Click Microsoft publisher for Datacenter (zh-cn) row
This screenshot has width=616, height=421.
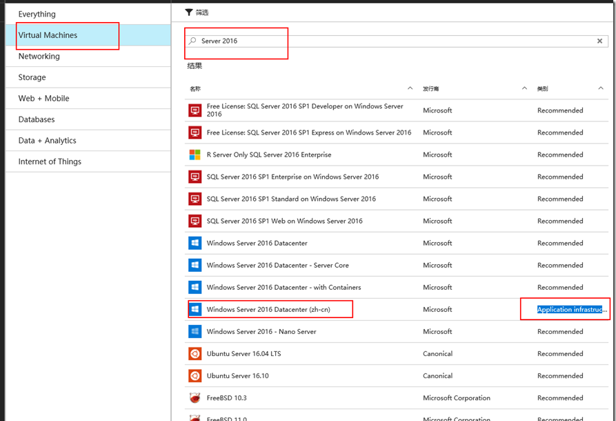point(437,309)
